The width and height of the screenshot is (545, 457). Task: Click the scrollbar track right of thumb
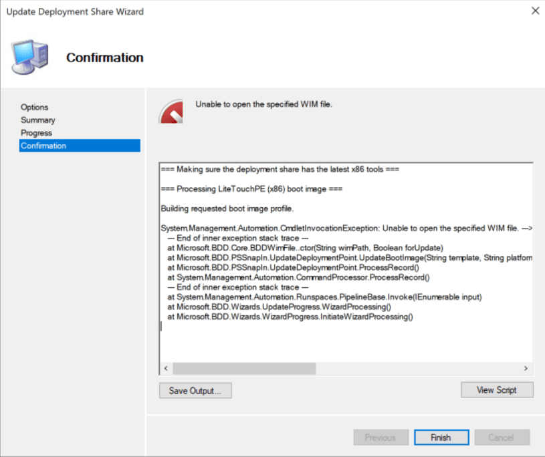click(x=415, y=369)
